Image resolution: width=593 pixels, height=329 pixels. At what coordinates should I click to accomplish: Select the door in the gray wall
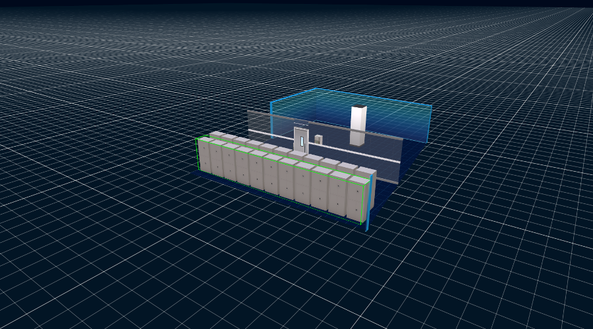301,140
